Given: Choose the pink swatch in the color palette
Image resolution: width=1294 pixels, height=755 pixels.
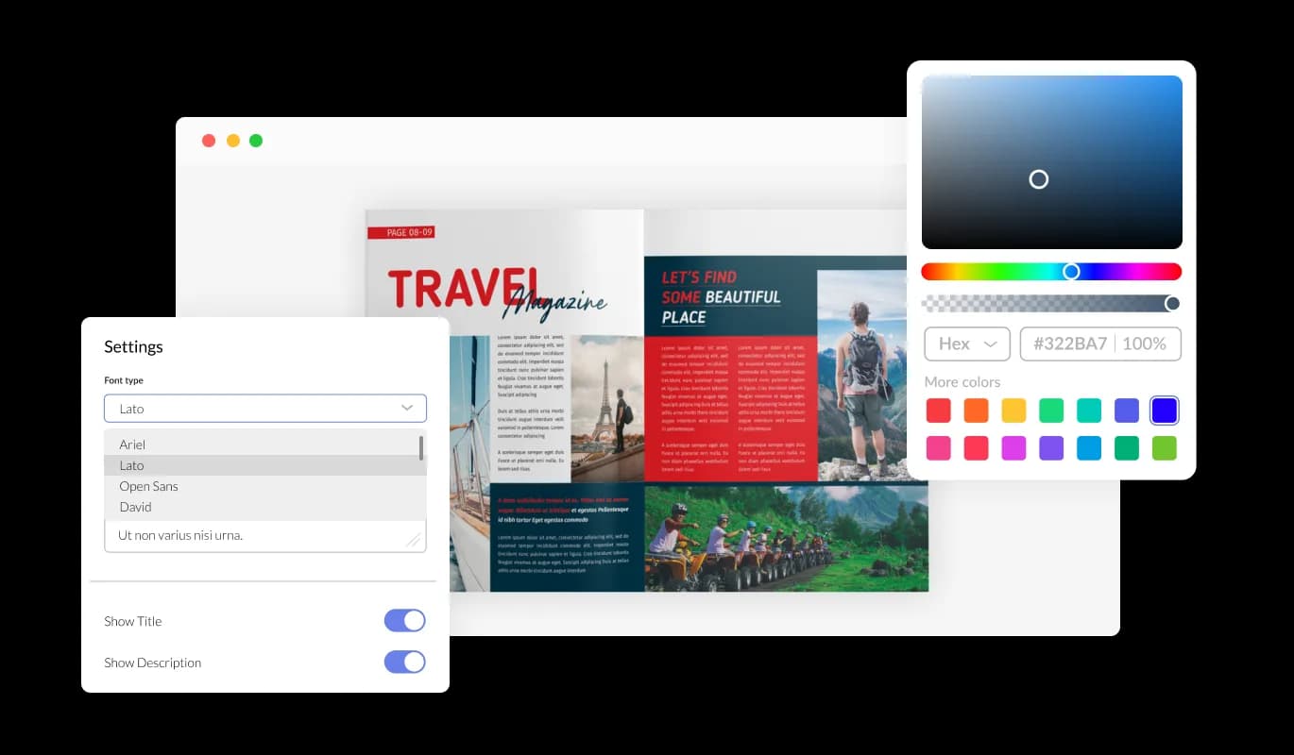Looking at the screenshot, I should coord(939,447).
